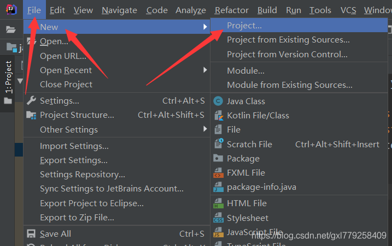Choose the Package folder icon

point(218,158)
